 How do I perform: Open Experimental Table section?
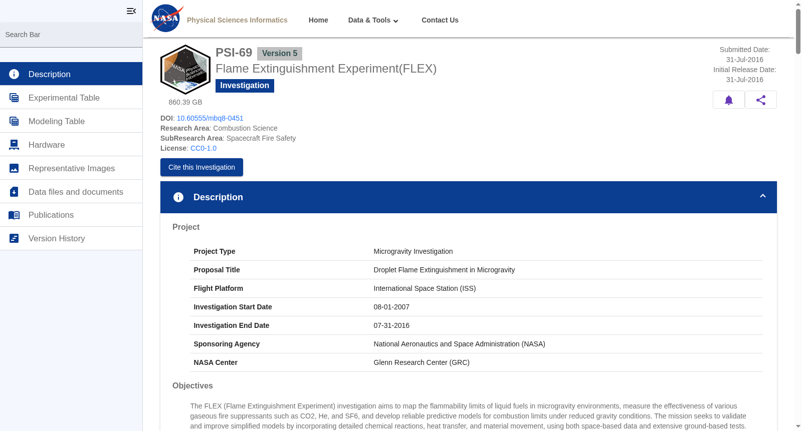[x=71, y=98]
